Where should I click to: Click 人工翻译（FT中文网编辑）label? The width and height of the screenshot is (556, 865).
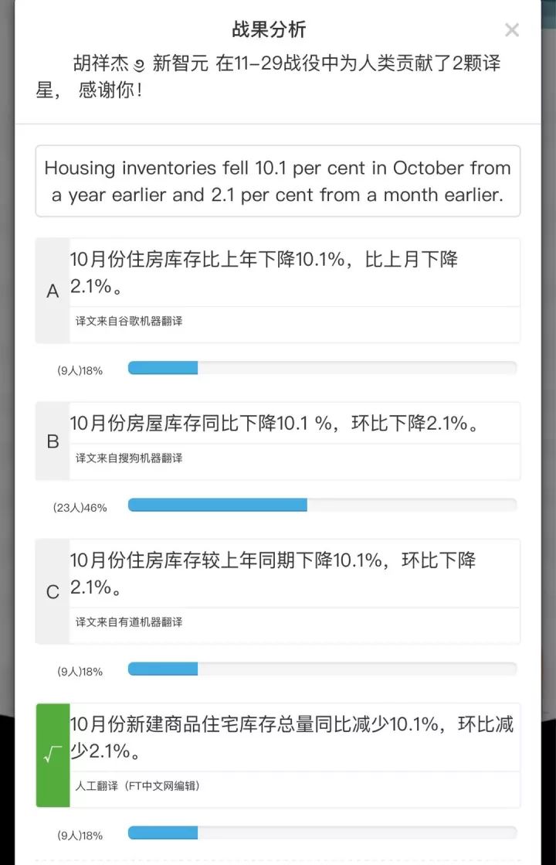[138, 786]
